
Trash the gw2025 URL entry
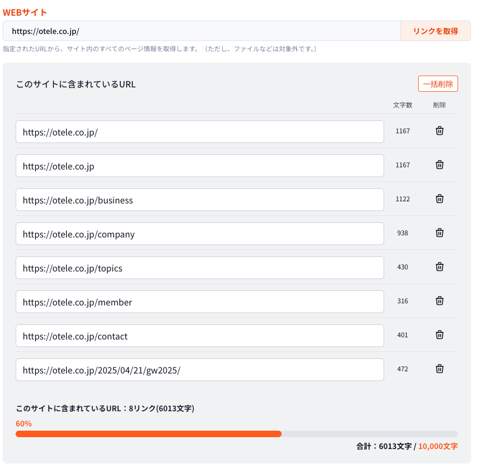[x=439, y=369]
